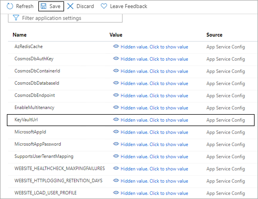Show the MicrosoftAppPassword value via the eye icon
258x199 pixels.
click(116, 144)
